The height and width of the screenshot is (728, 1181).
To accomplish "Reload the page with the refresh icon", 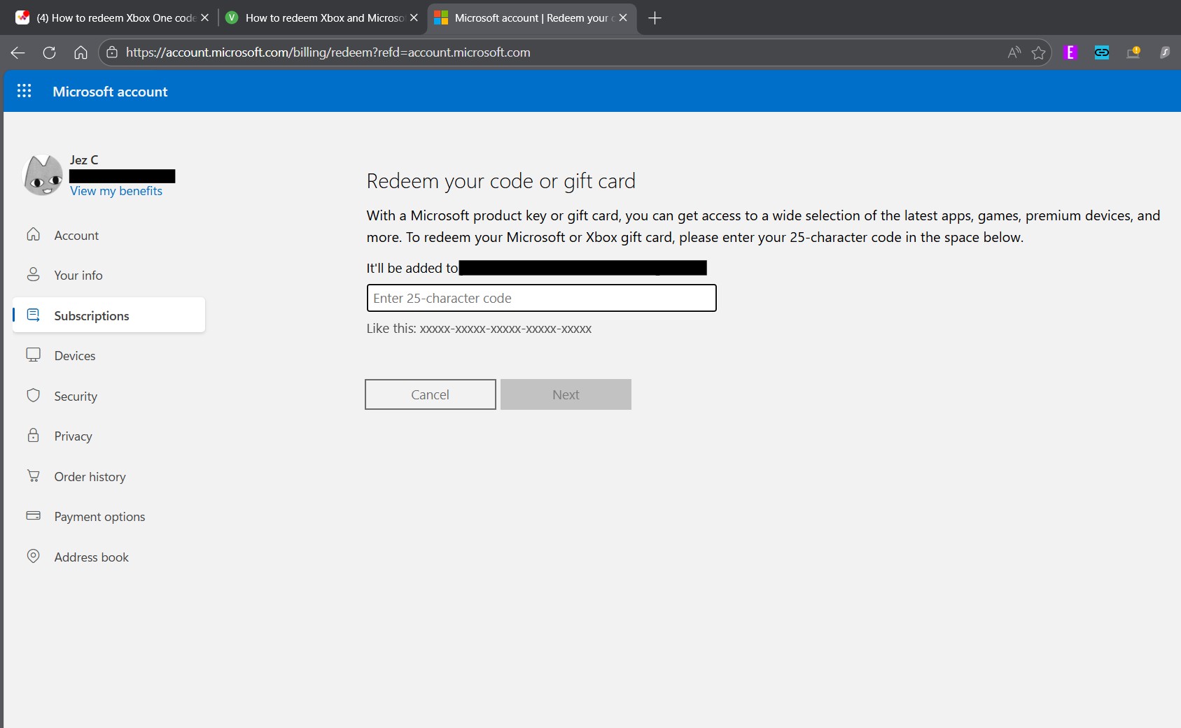I will tap(49, 52).
